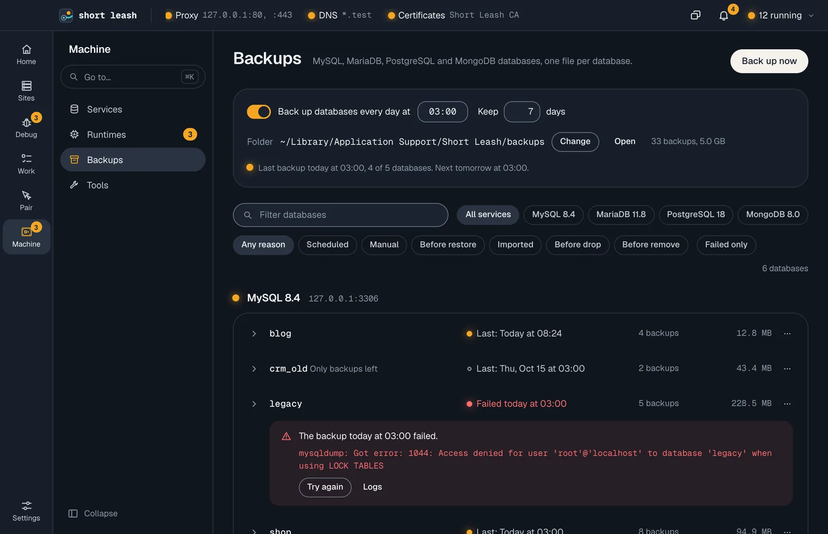Filter by PostgreSQL 18 service
The image size is (828, 534).
click(x=696, y=214)
